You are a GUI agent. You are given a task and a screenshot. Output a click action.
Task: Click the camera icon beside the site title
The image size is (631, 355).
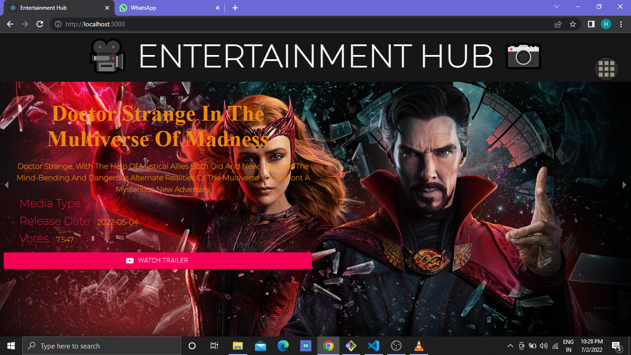click(523, 55)
